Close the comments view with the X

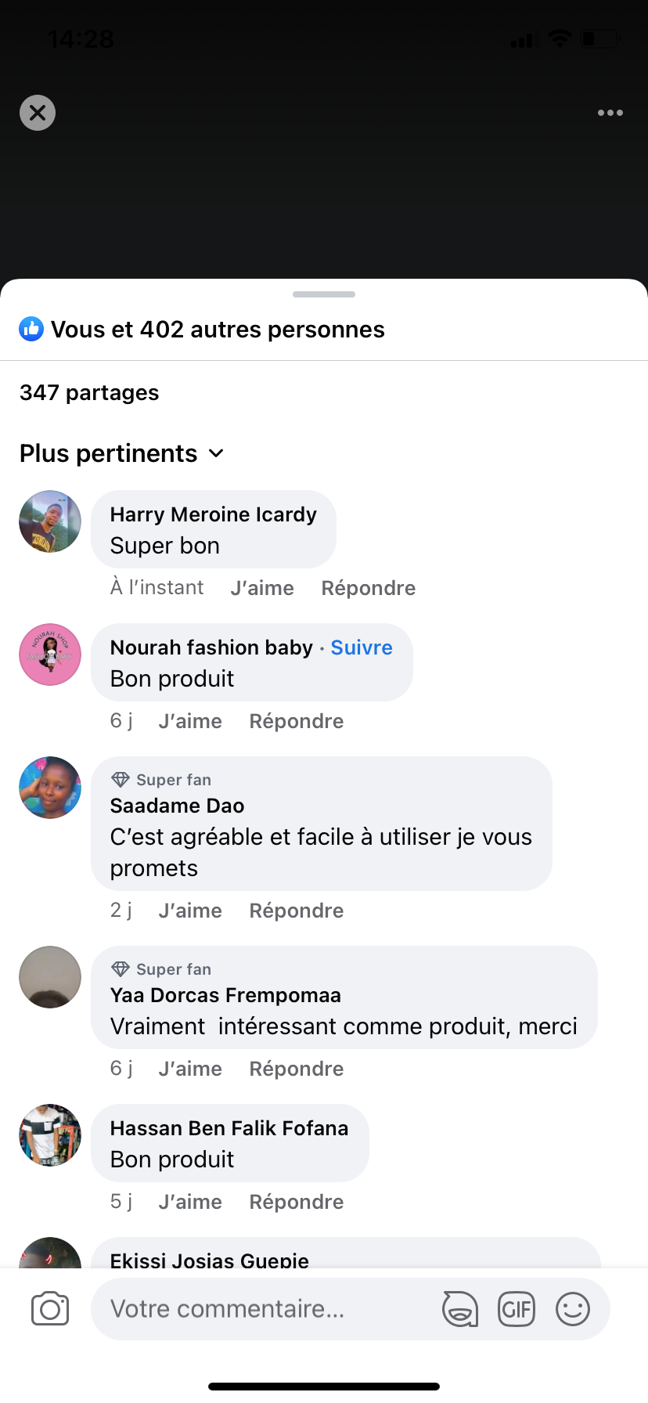38,113
